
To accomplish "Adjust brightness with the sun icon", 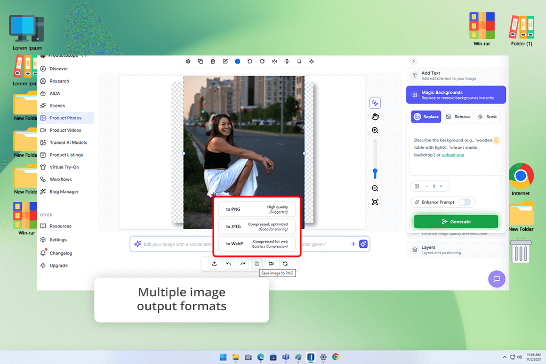I will coord(311,61).
